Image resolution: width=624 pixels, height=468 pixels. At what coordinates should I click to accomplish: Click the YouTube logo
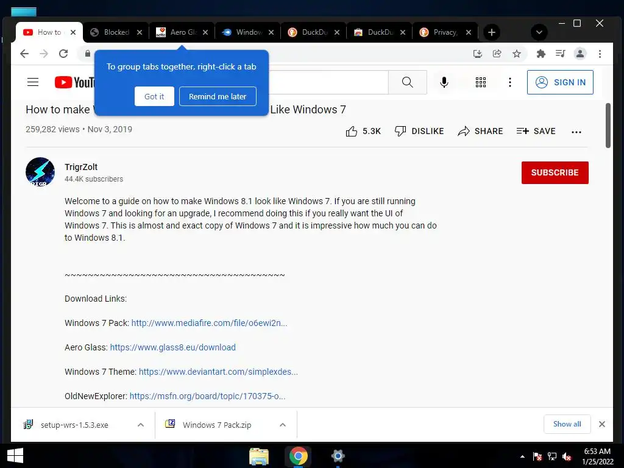(x=74, y=82)
